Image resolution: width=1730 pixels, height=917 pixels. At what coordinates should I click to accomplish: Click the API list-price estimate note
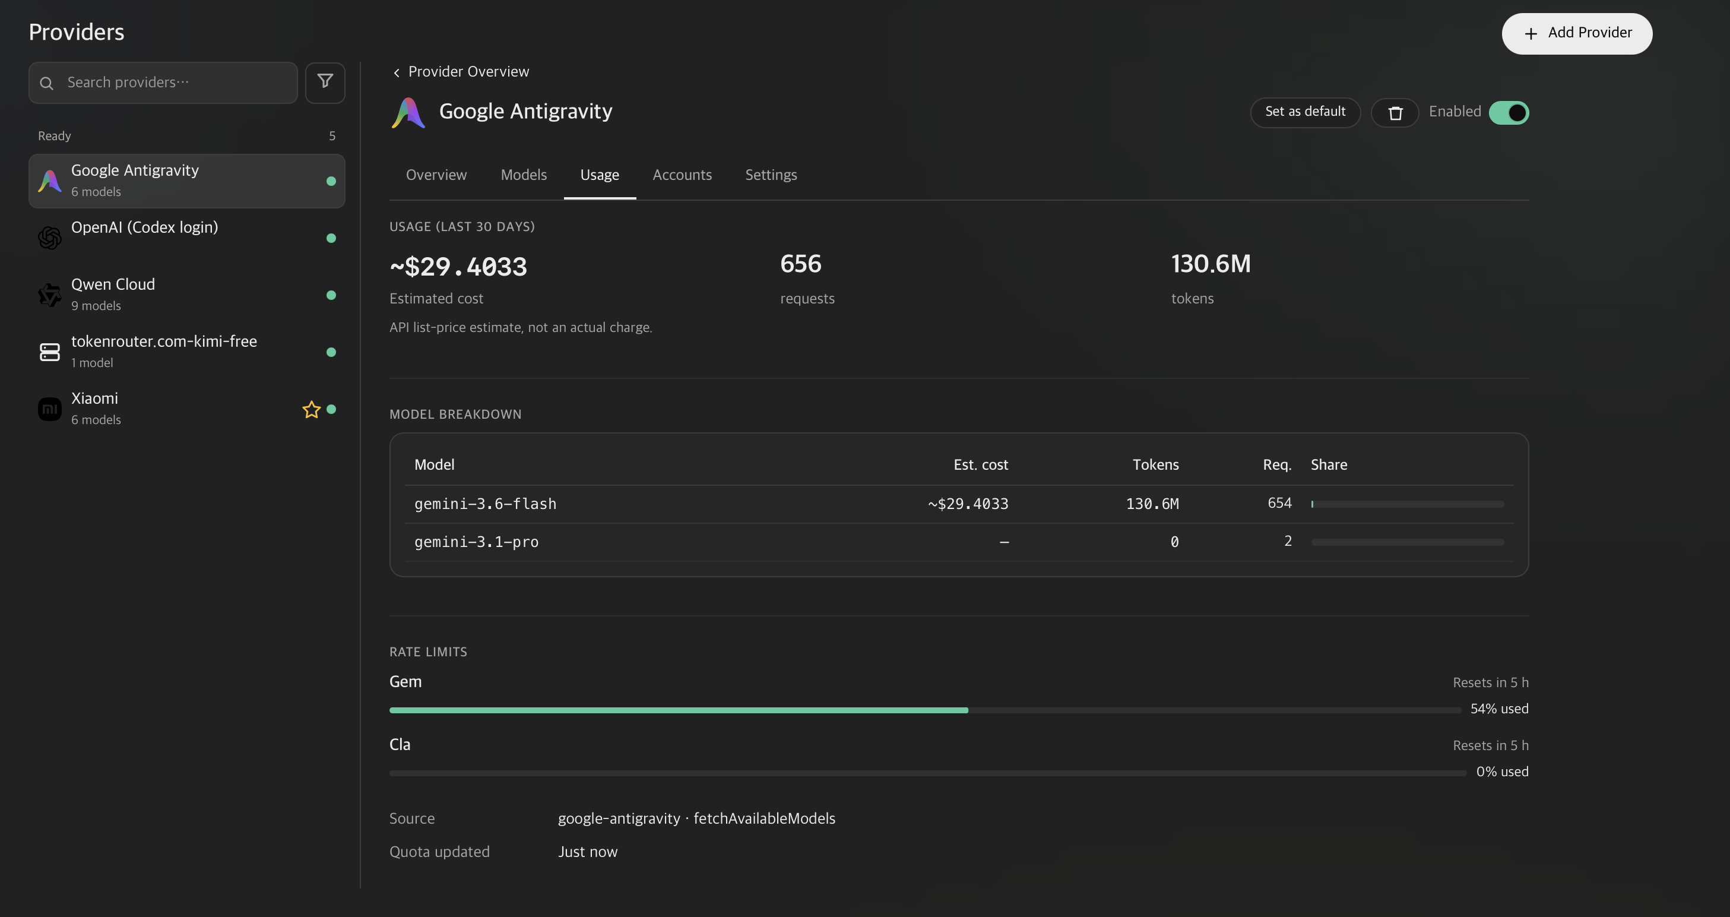pyautogui.click(x=521, y=328)
